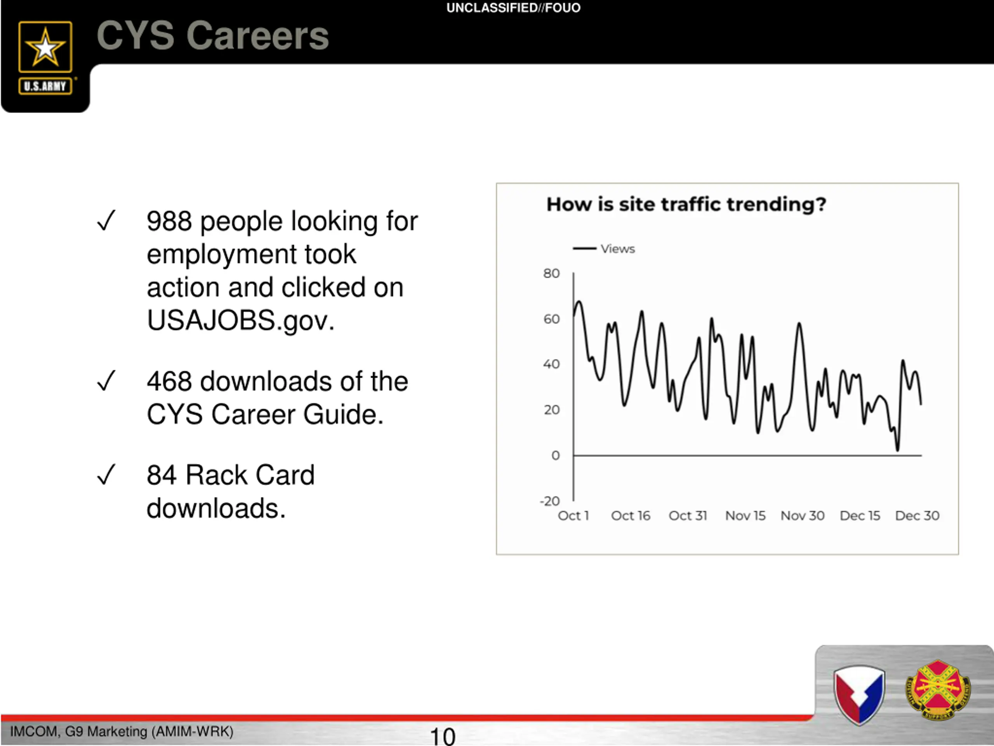Click the U.S. Army star logo
This screenshot has width=994, height=746.
coord(45,47)
